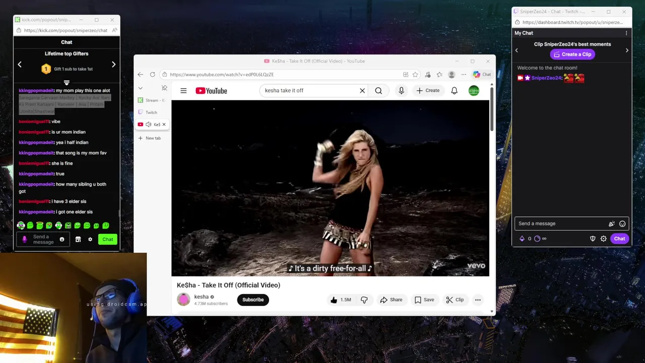Image resolution: width=645 pixels, height=363 pixels.
Task: Open the YouTube Create menu
Action: [x=428, y=91]
